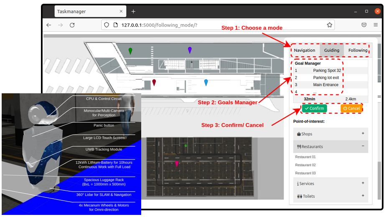The image size is (386, 217).
Task: Bookmark this page with the star icon
Action: pos(329,25)
